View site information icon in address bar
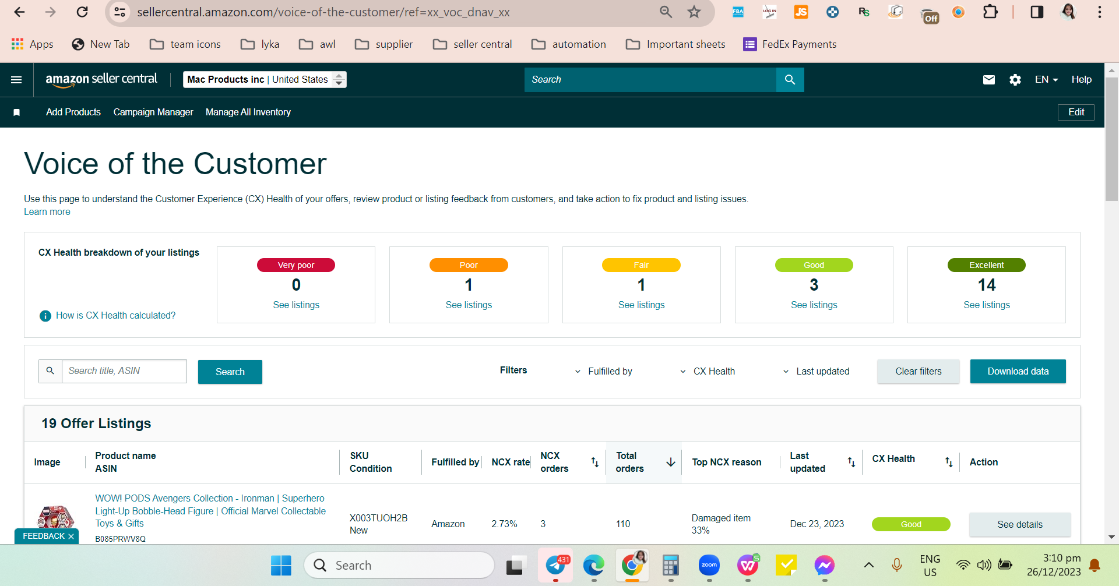The height and width of the screenshot is (586, 1119). point(120,12)
